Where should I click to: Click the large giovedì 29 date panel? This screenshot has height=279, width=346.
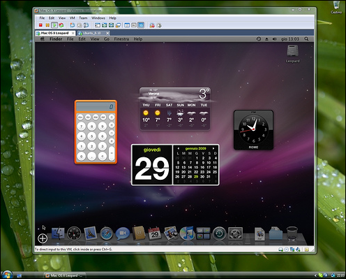[x=152, y=165]
